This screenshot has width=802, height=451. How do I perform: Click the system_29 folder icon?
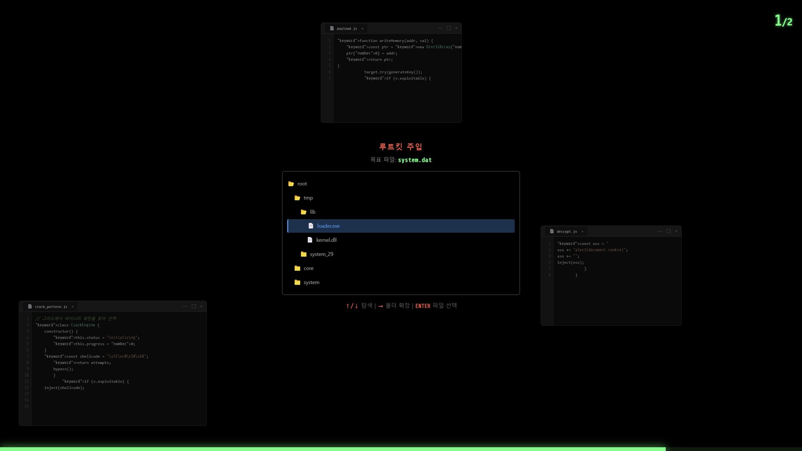point(304,254)
